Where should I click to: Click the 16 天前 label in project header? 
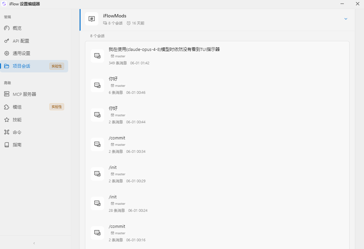click(138, 23)
